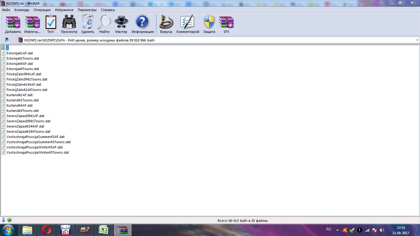Select Estonija44AF.dat file
420x236 pixels.
(20, 64)
